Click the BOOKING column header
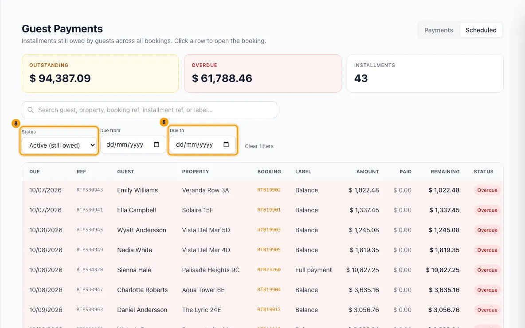This screenshot has width=525, height=328. [269, 172]
